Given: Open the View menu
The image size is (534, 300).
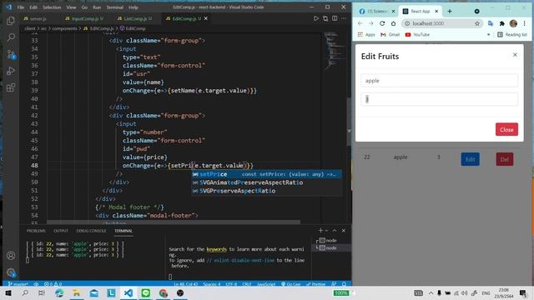Looking at the screenshot, I should click(x=71, y=7).
